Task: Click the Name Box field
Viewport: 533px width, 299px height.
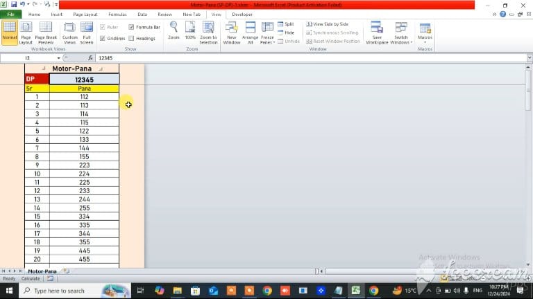Action: click(x=28, y=58)
